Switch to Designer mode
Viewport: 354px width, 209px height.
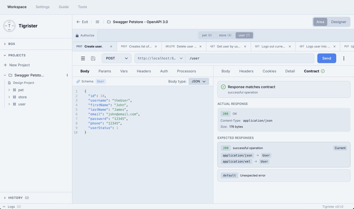point(339,22)
